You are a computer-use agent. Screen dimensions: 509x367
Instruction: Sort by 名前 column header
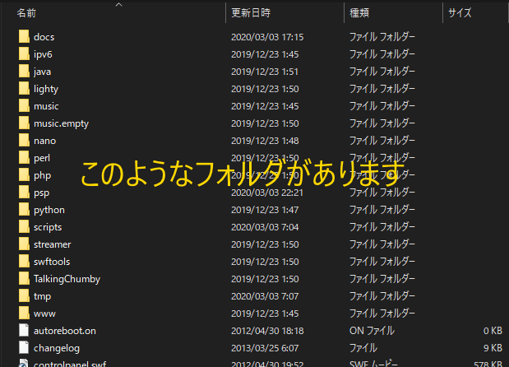pyautogui.click(x=26, y=13)
